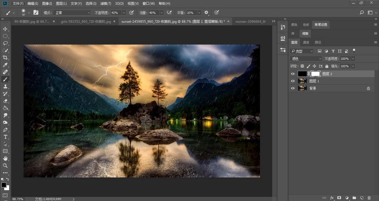Select the layer mask thumbnail of 图层 2
The height and width of the screenshot is (201, 379).
pos(315,74)
